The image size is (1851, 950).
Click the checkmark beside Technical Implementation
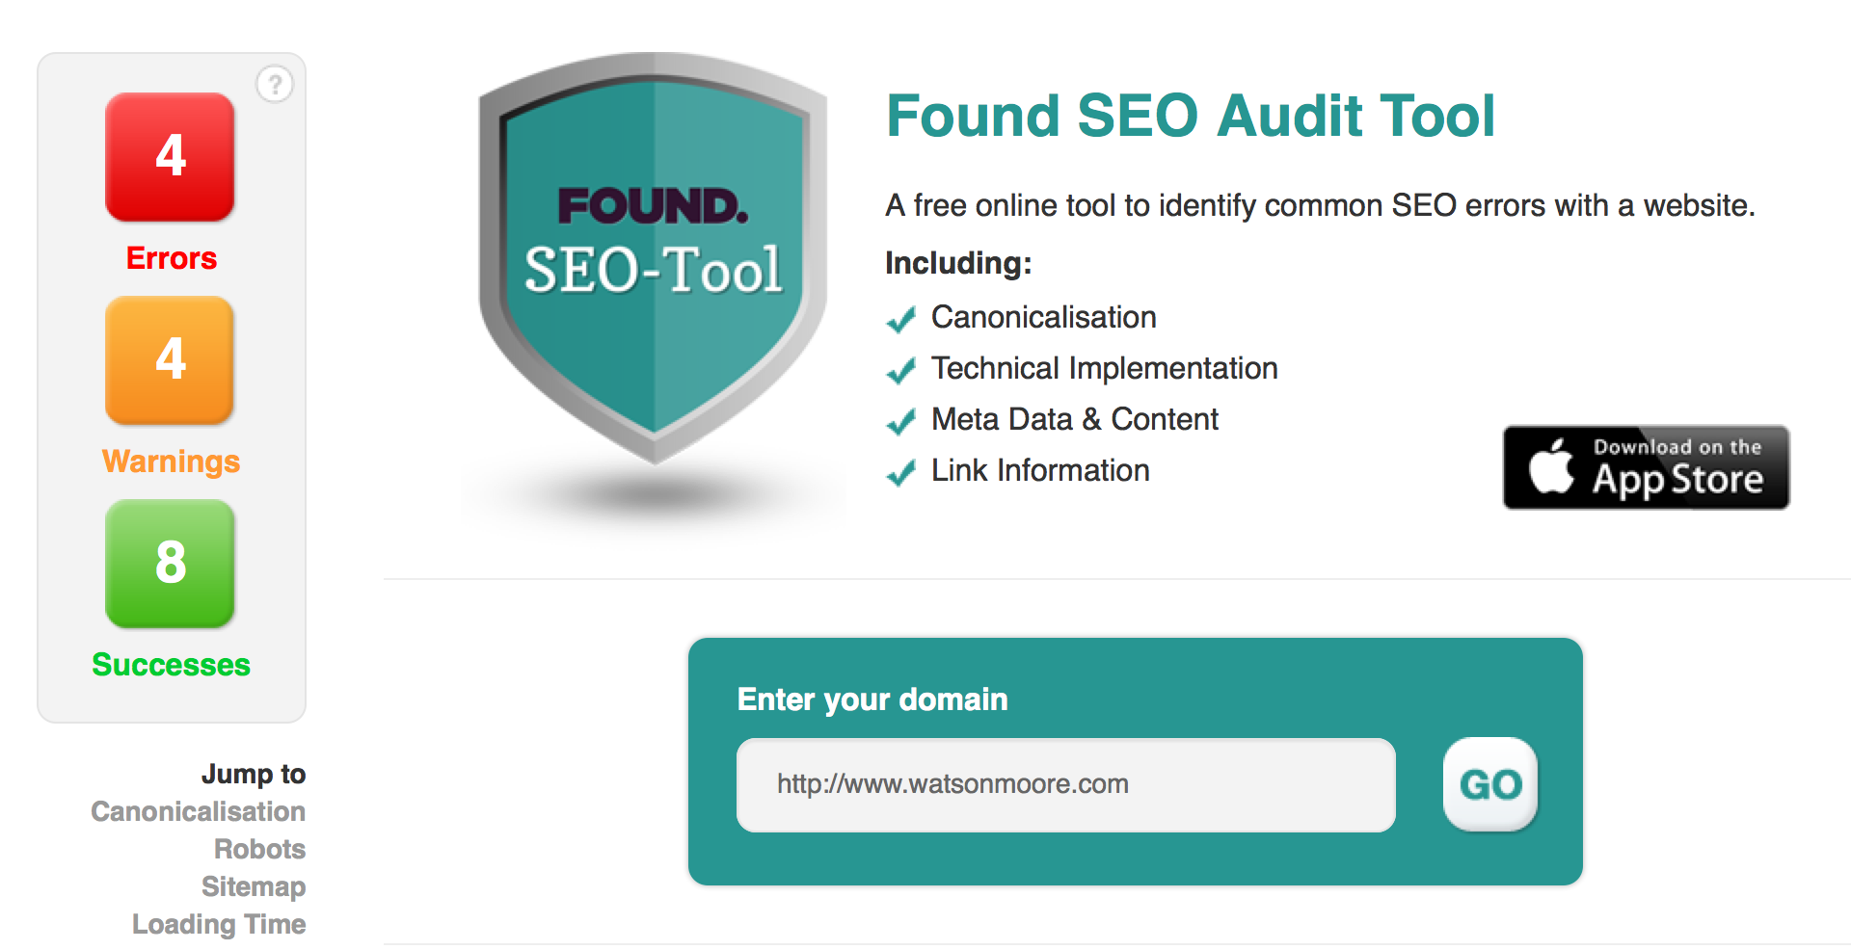pos(900,371)
